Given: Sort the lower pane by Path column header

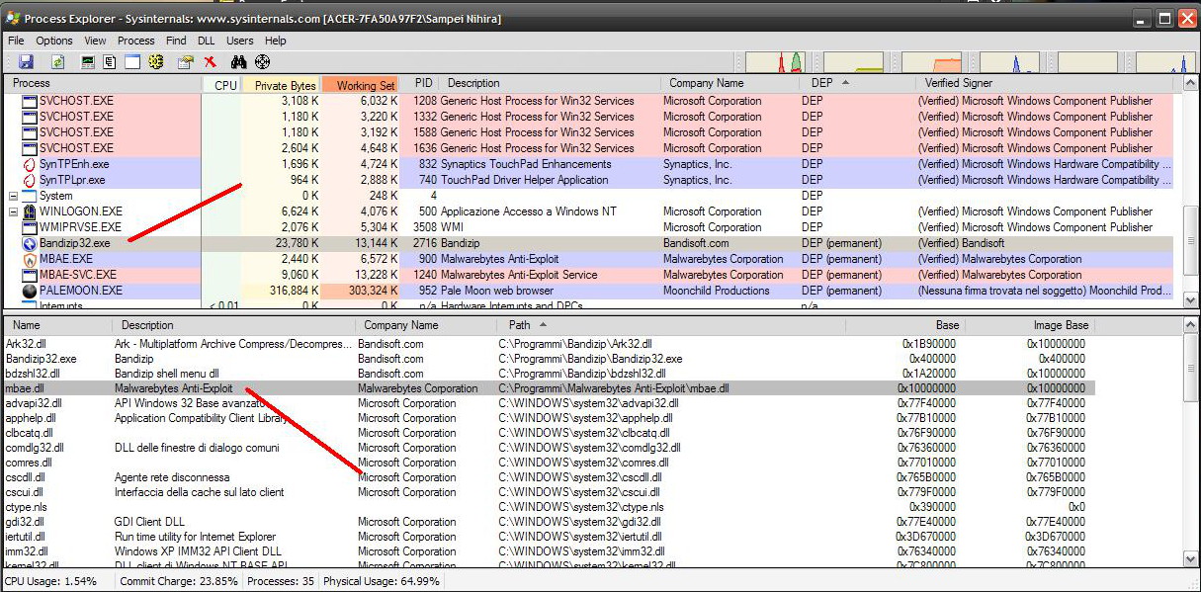Looking at the screenshot, I should coord(670,325).
